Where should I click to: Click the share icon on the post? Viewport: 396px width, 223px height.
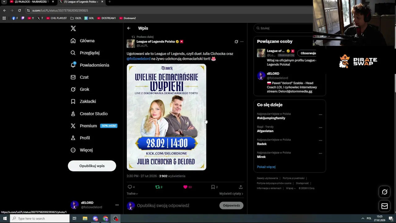[x=241, y=187]
